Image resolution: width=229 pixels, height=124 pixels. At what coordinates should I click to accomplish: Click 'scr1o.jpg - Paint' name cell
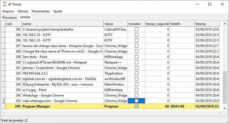(63, 90)
